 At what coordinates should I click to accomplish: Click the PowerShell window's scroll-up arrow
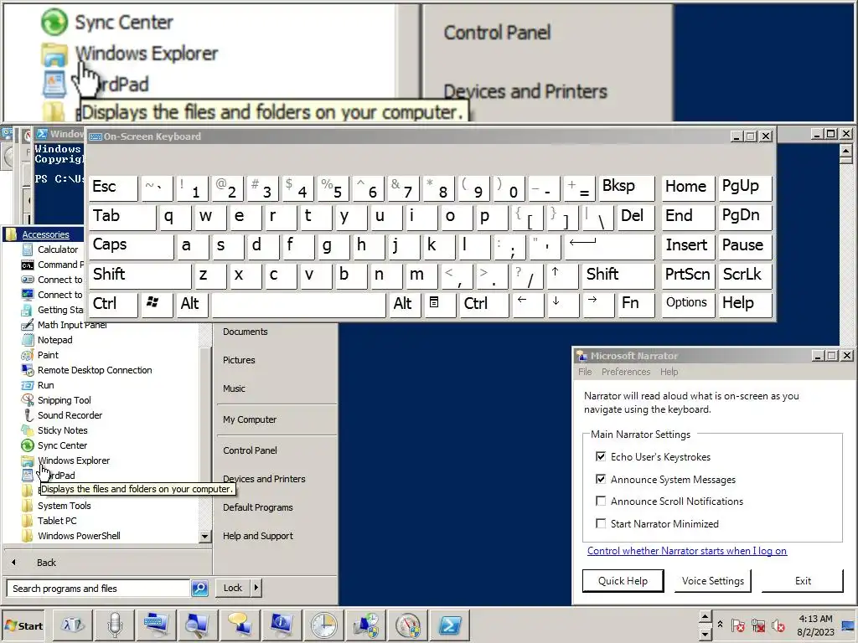[x=845, y=151]
